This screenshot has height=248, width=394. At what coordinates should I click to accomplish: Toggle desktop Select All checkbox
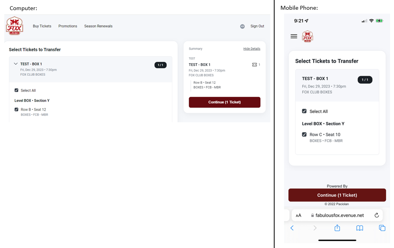pyautogui.click(x=16, y=90)
